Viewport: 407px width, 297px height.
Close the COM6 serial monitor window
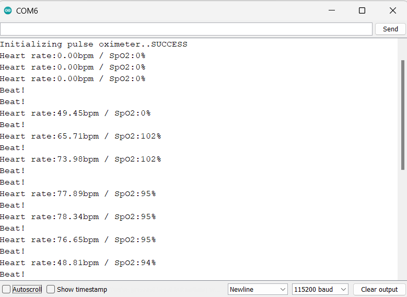392,10
